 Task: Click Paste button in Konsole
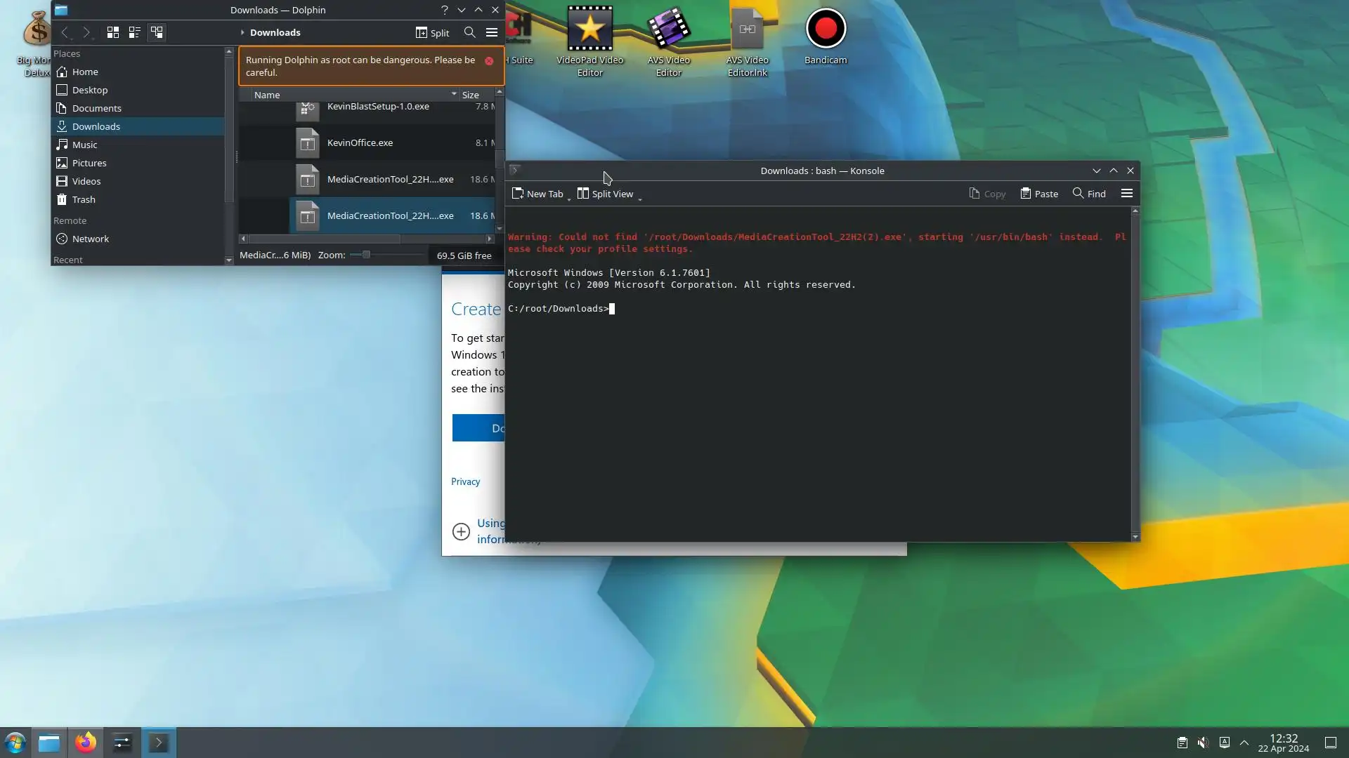1039,194
